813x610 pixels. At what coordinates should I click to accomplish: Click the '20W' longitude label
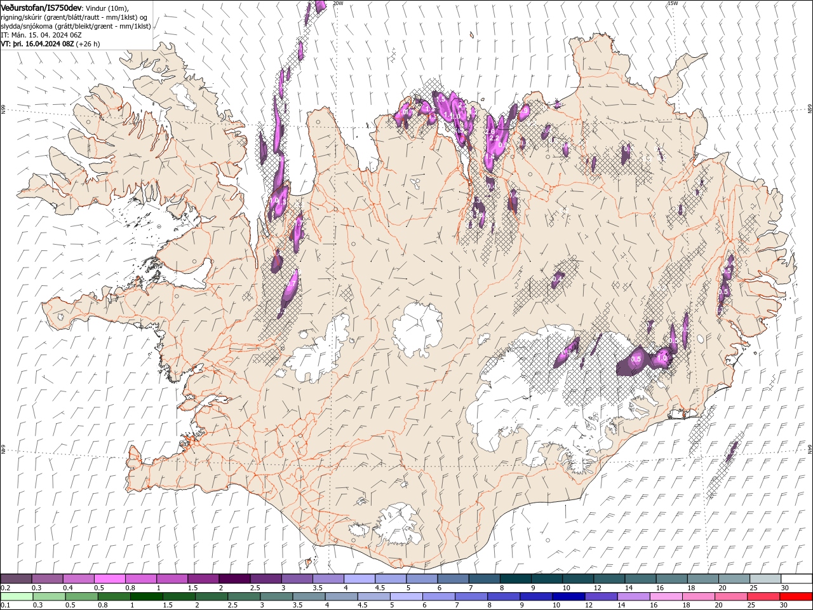tap(338, 3)
